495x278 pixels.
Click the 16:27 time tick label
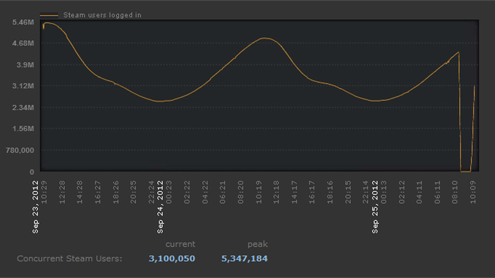[x=98, y=192]
